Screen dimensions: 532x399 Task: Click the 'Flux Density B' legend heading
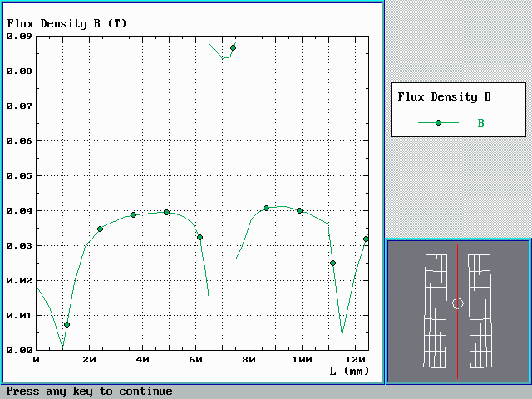[x=444, y=96]
